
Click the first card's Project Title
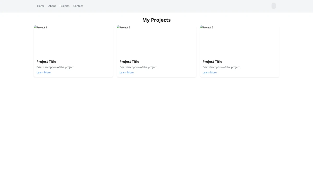pyautogui.click(x=46, y=62)
